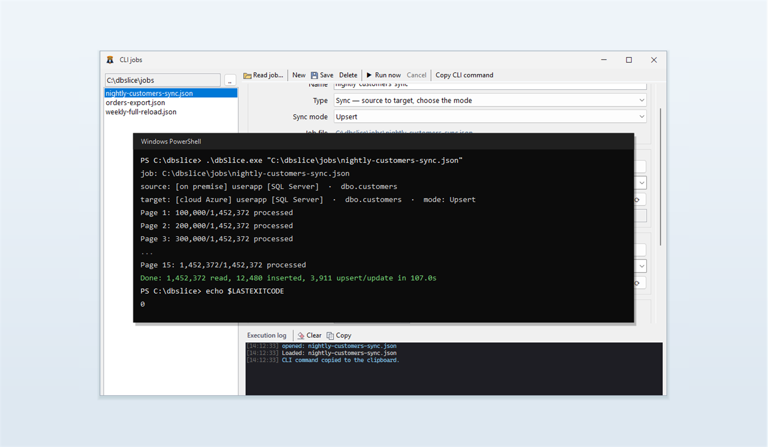
Task: Copy CLI command from the toolbar
Action: [x=464, y=75]
